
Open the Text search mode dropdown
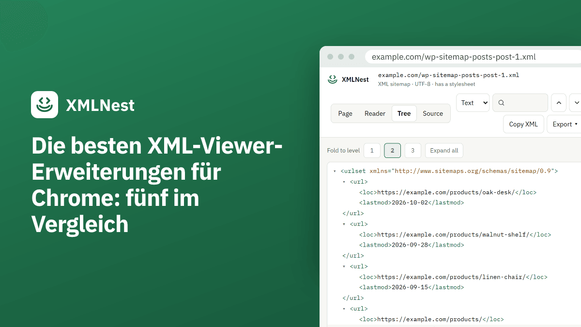click(x=473, y=103)
